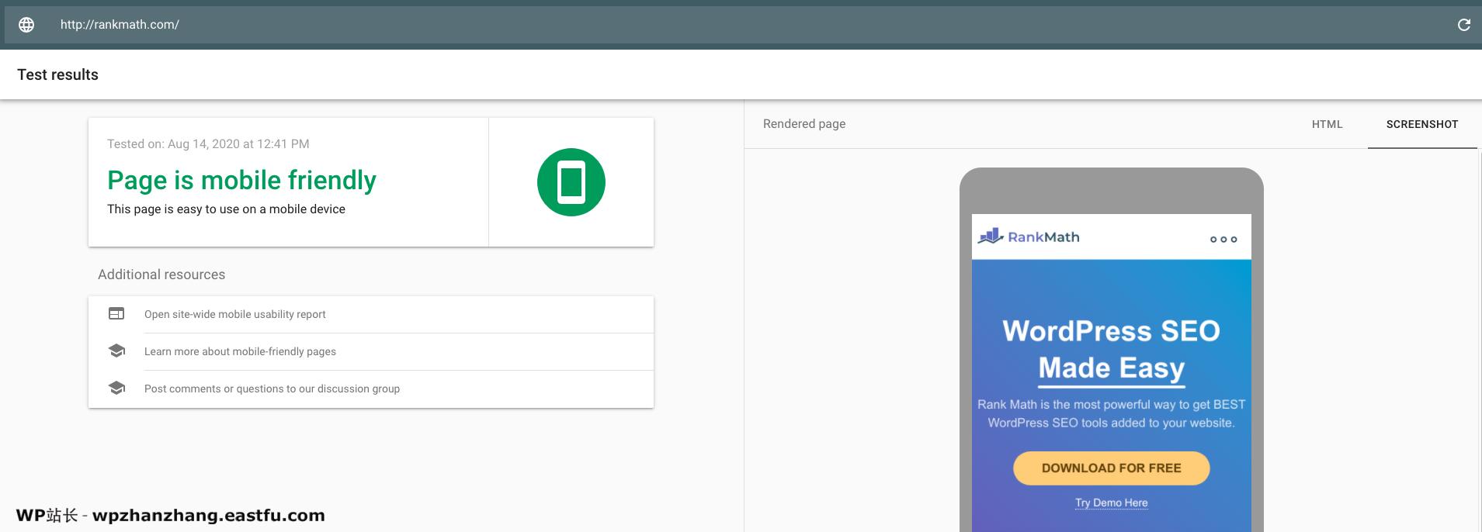The image size is (1482, 532).
Task: Click the Additional resources label
Action: 161,275
